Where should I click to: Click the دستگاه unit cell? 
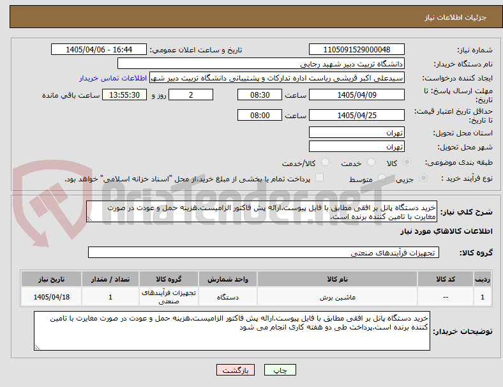coord(228,297)
